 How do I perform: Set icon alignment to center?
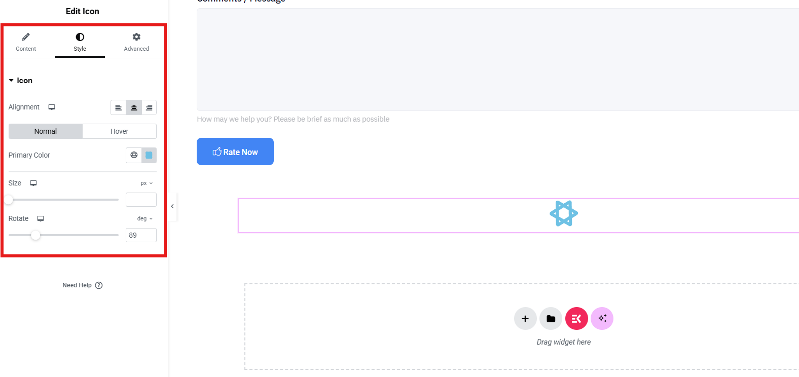coord(134,107)
